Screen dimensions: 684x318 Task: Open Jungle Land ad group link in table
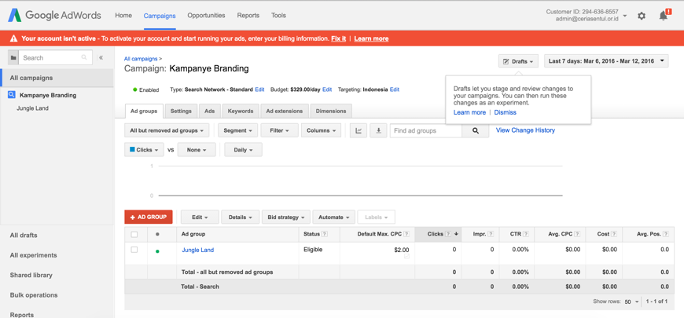[x=197, y=250]
